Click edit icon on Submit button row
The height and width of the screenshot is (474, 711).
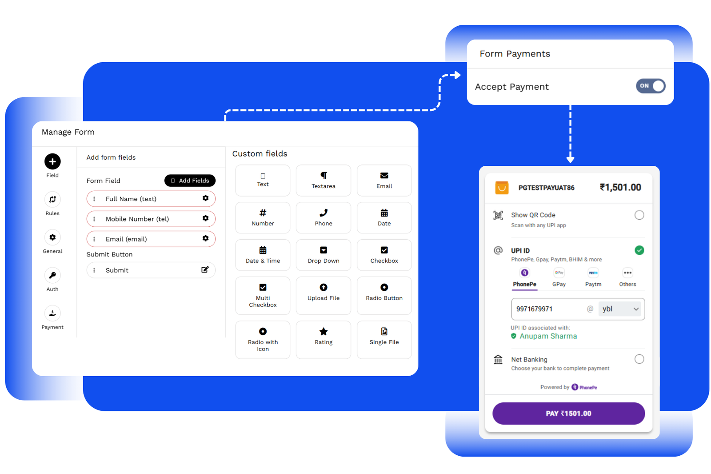click(205, 270)
